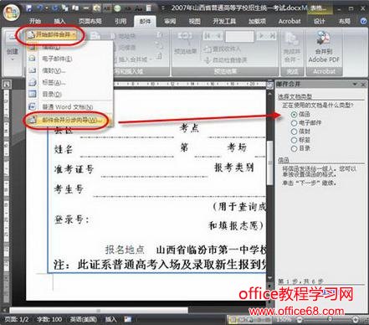
Task: Switch to the 页面布局 ribbon tab
Action: pyautogui.click(x=90, y=21)
